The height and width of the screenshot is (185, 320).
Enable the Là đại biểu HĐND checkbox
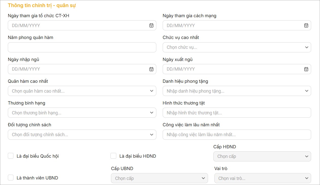click(x=114, y=156)
